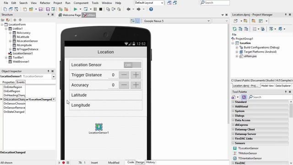
Task: Open the Default Layout dropdown
Action: 162,3
